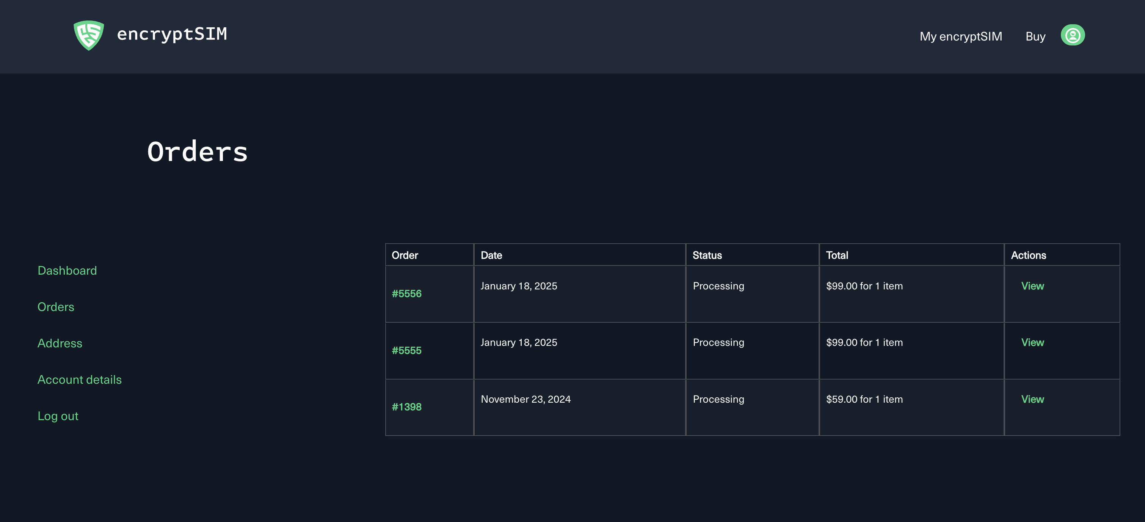View order #5555 details
The width and height of the screenshot is (1145, 522).
click(1032, 342)
